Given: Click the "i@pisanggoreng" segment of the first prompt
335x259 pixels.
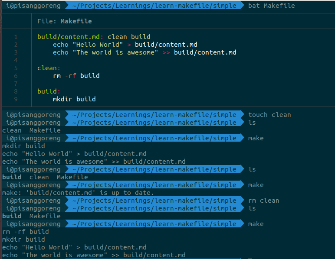Looking at the screenshot, I should 33,6.
